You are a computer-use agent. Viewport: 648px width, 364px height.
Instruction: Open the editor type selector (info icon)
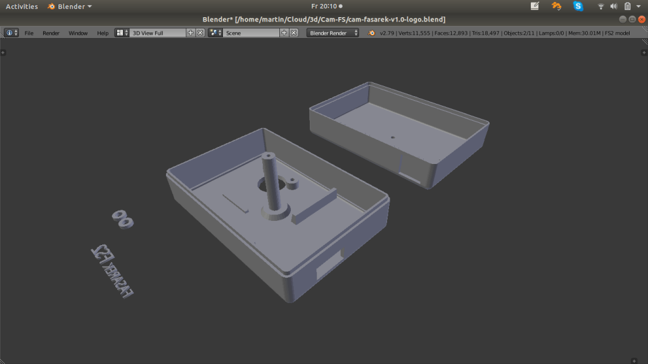11,33
